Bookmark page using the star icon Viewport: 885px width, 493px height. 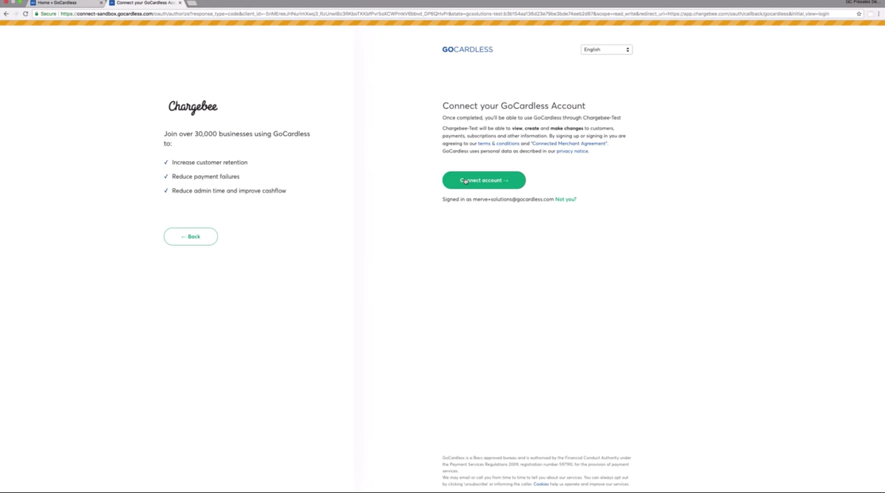(859, 14)
